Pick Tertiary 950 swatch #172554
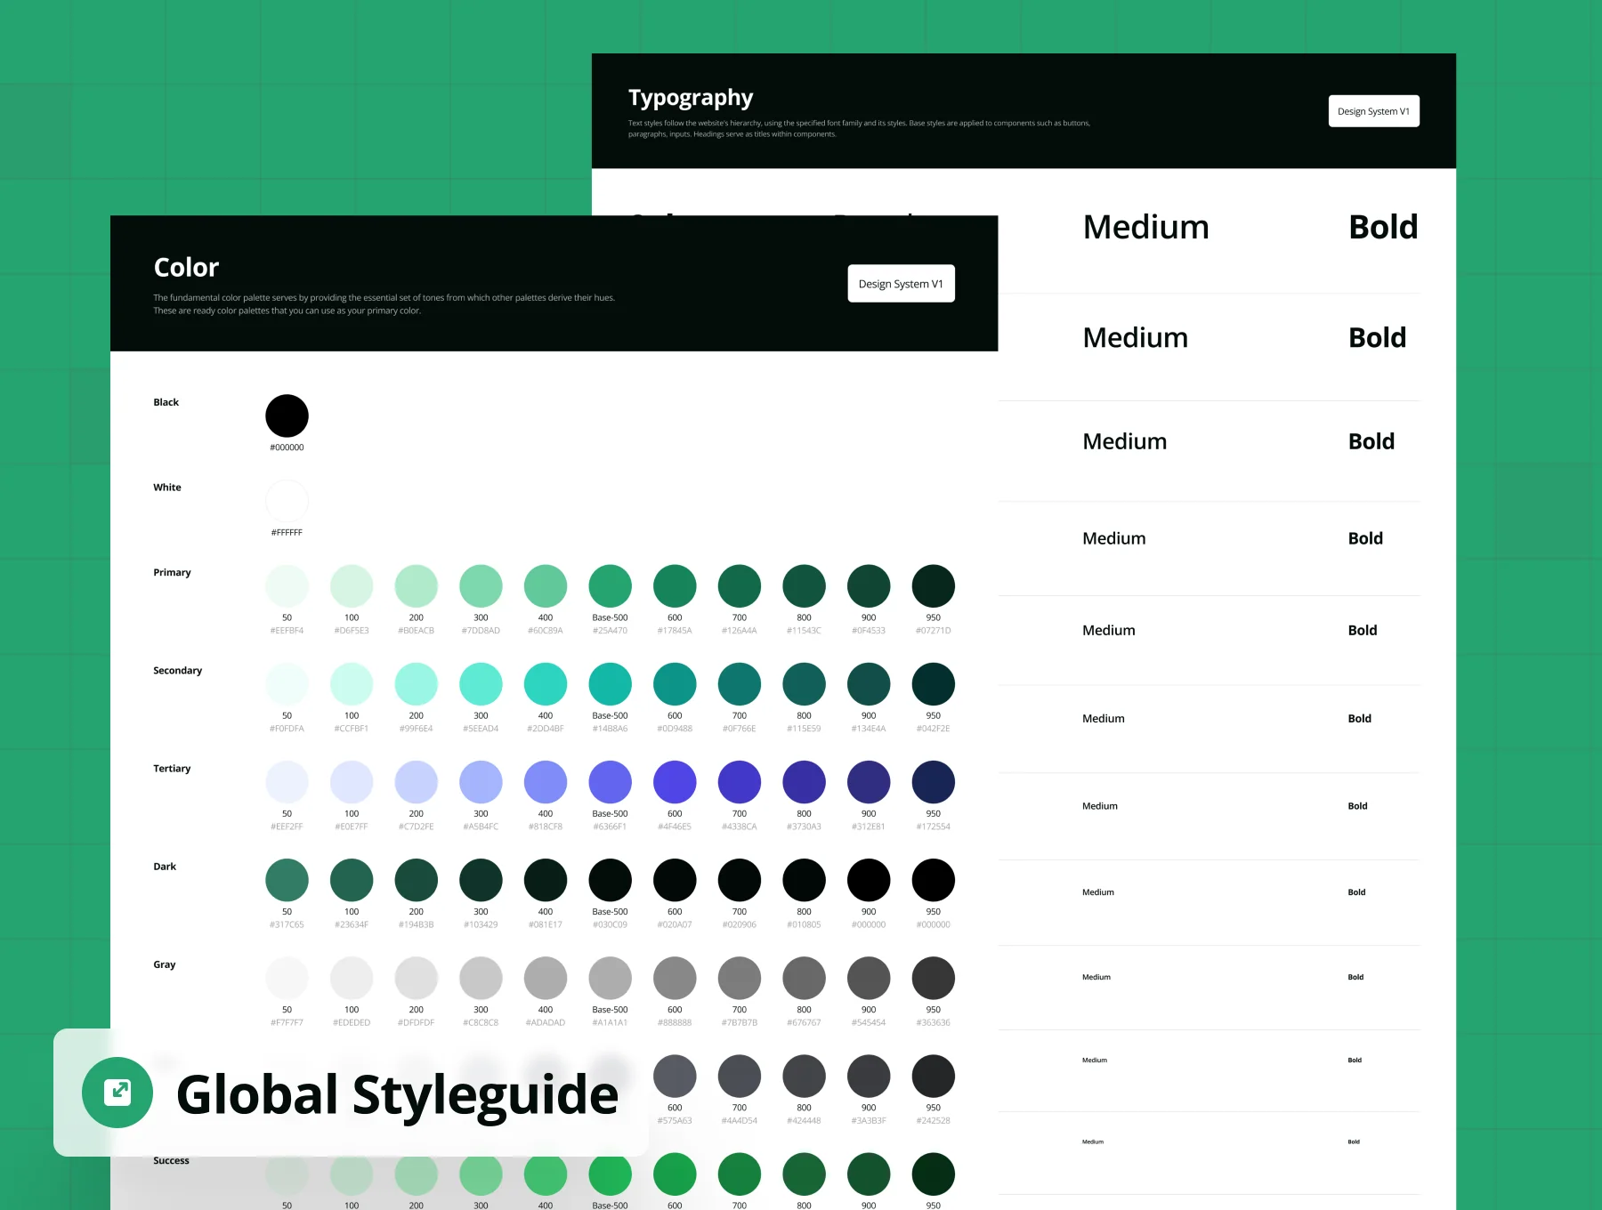The width and height of the screenshot is (1602, 1210). point(933,782)
